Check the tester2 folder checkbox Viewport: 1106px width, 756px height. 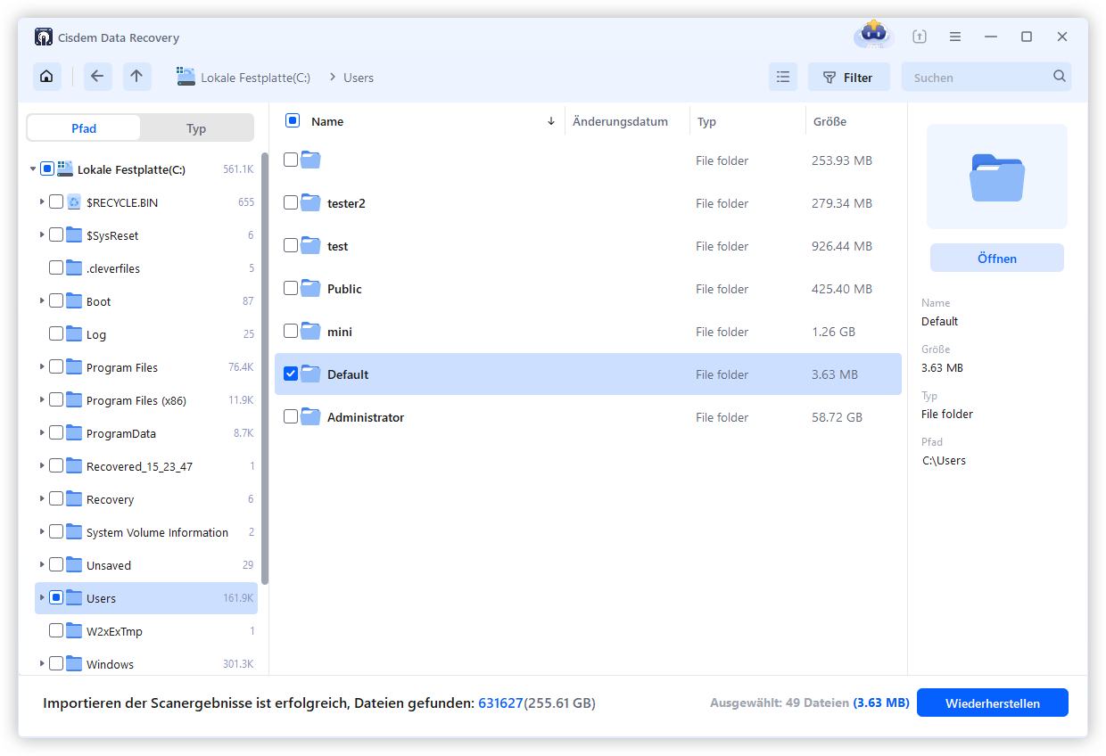[x=290, y=203]
